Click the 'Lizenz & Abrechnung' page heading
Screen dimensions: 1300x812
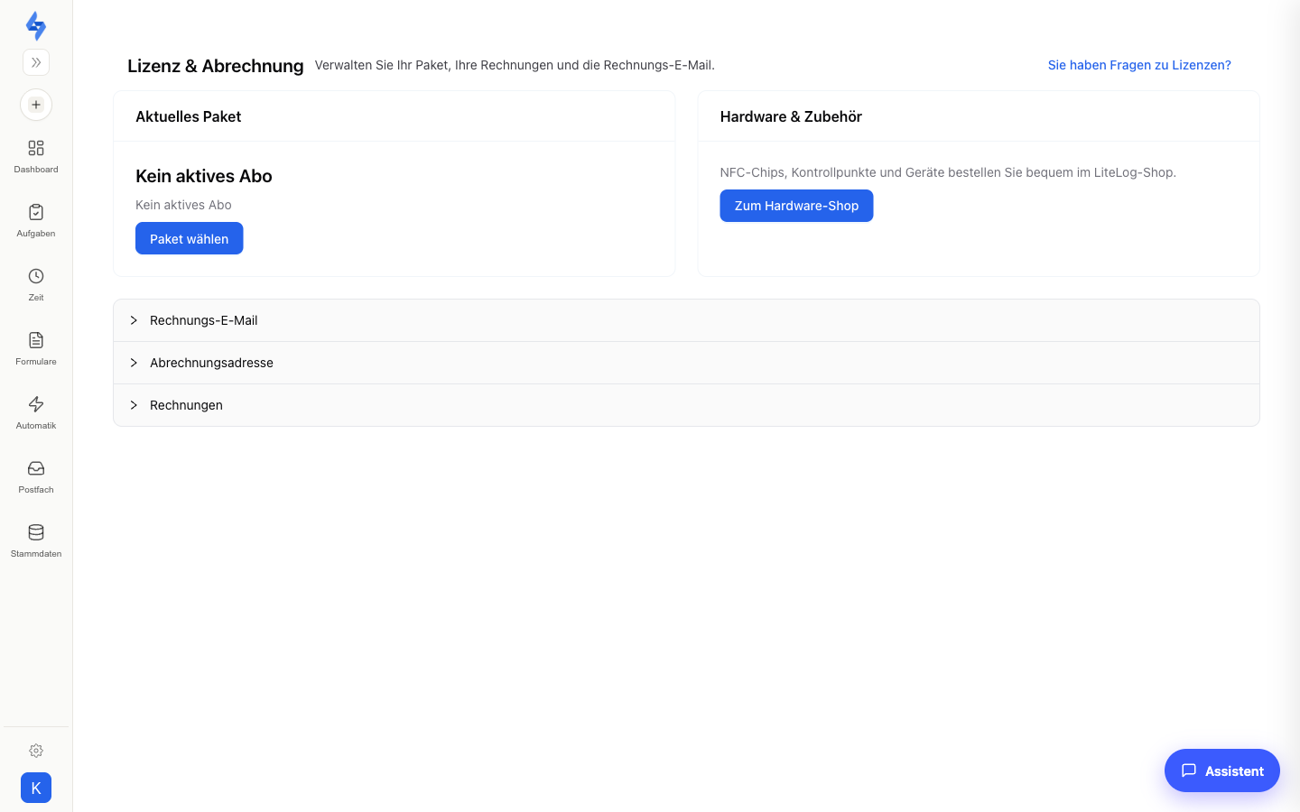click(216, 66)
